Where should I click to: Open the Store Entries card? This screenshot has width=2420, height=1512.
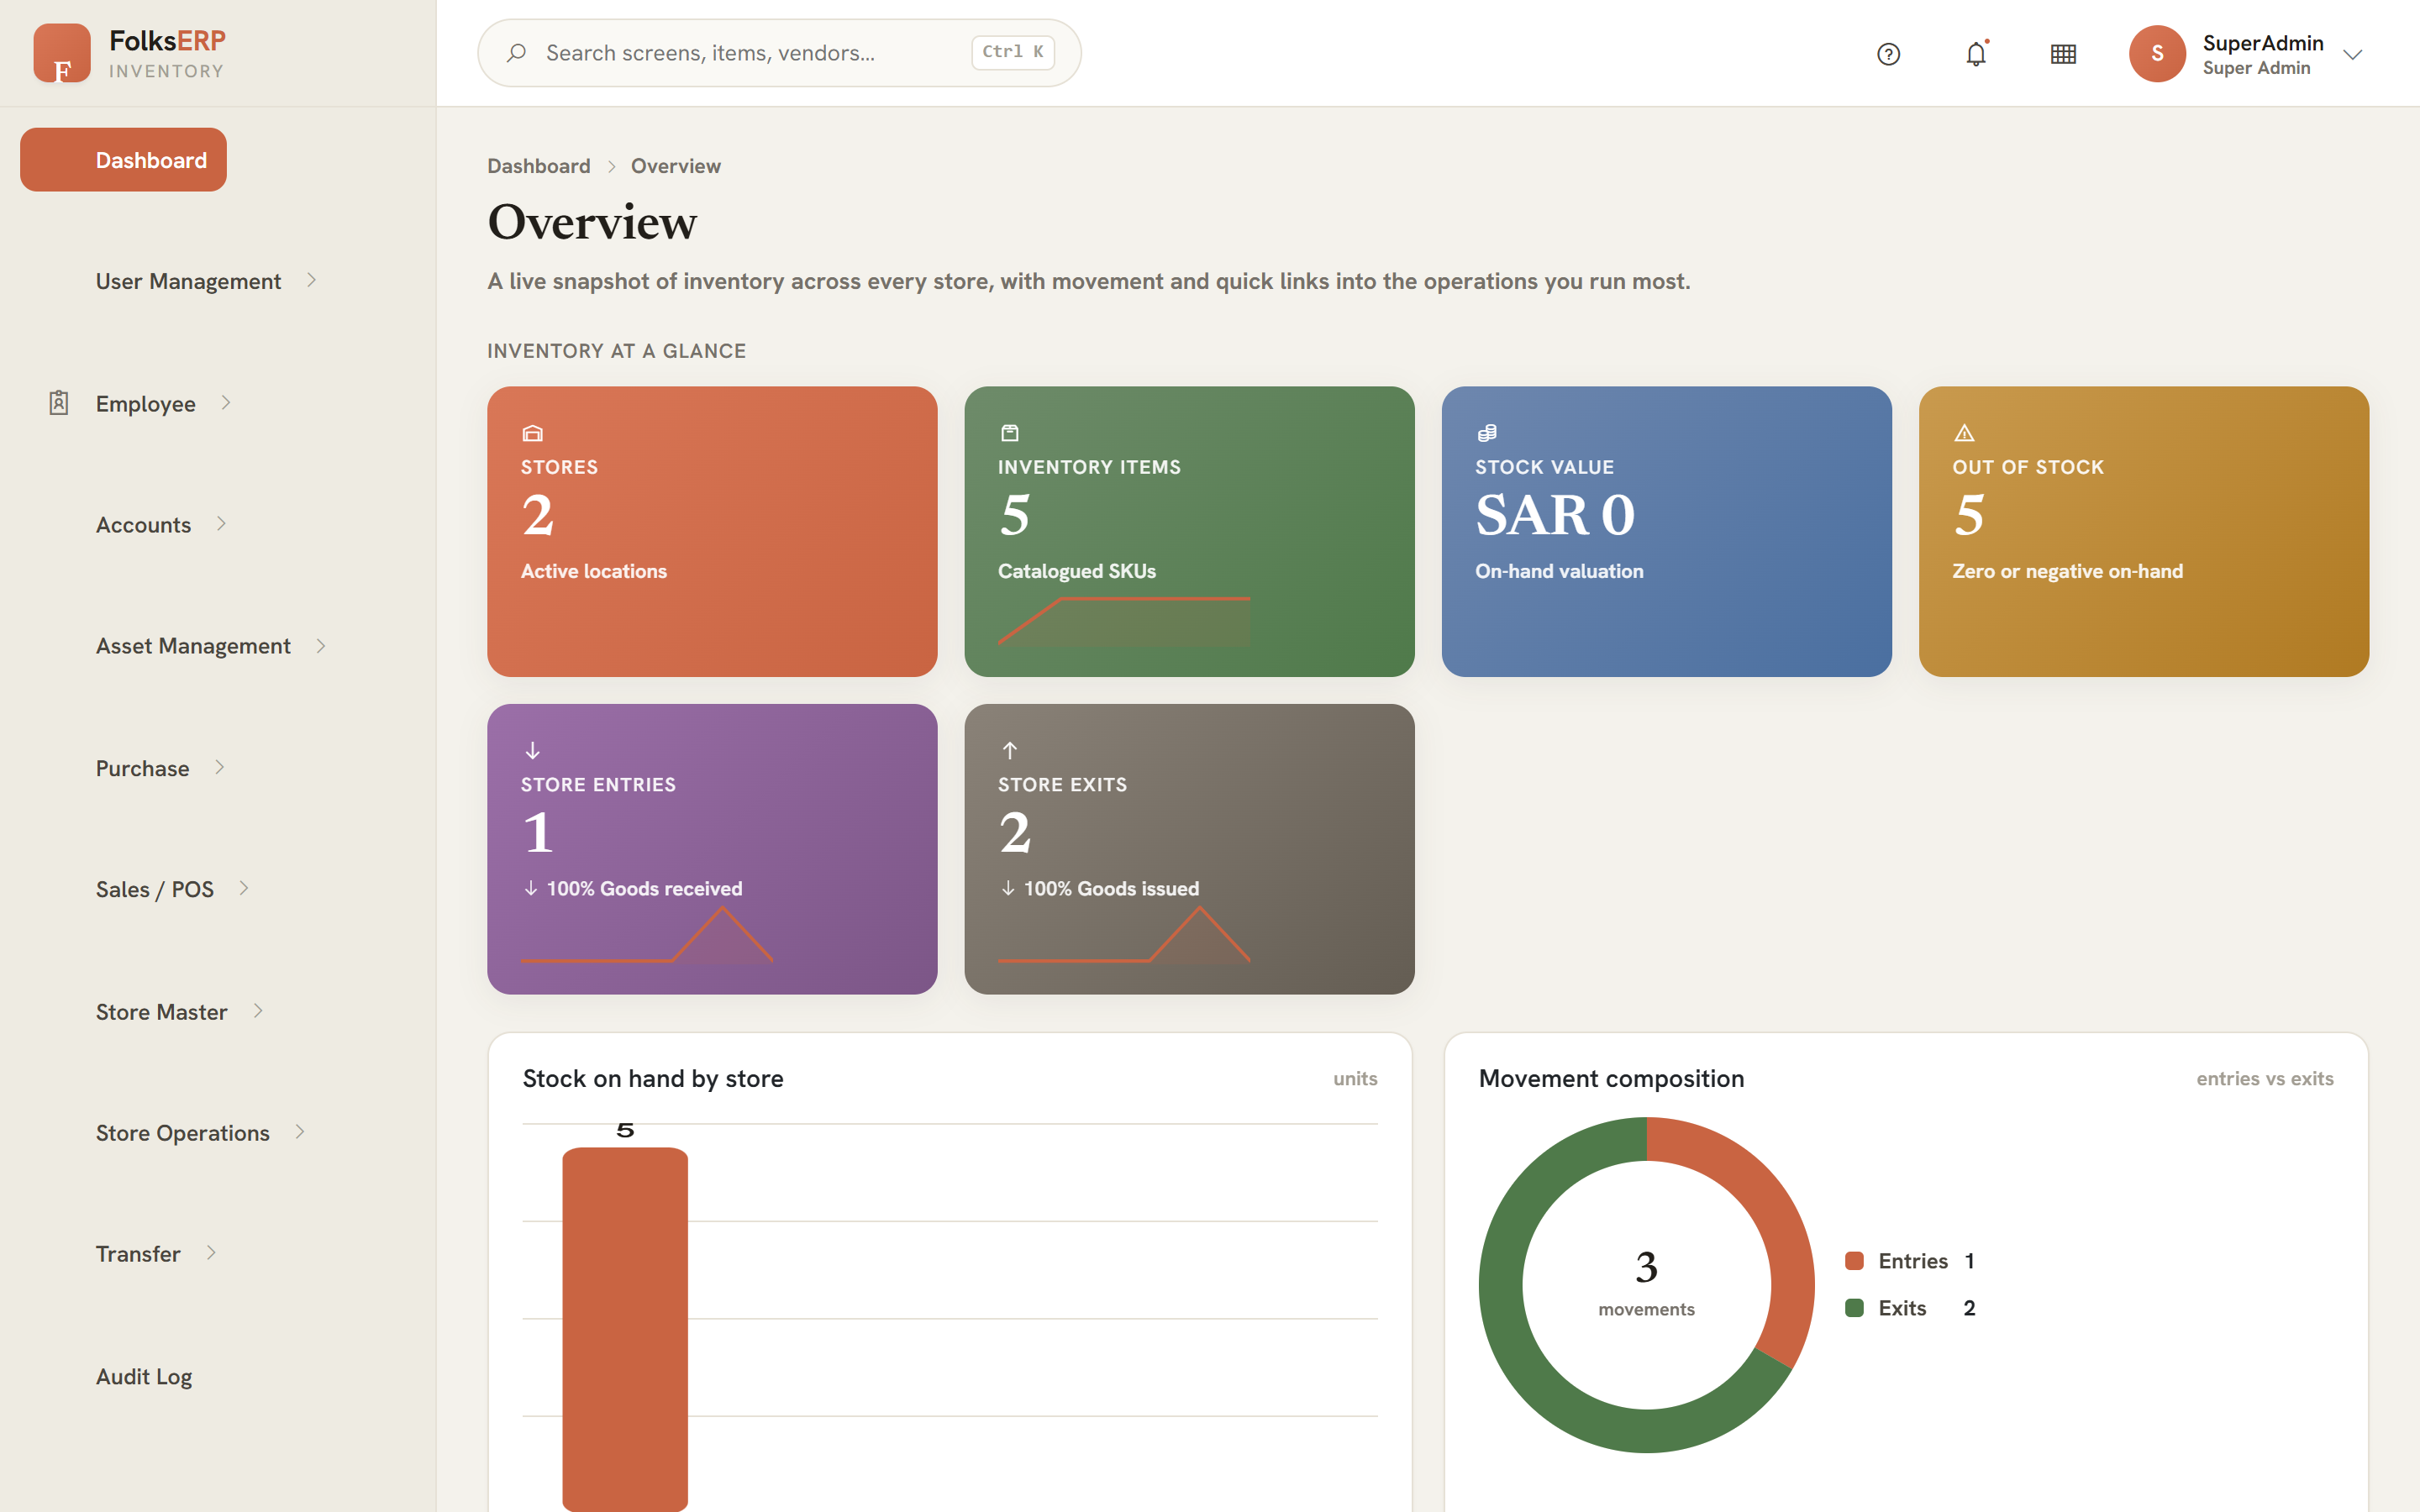point(712,849)
